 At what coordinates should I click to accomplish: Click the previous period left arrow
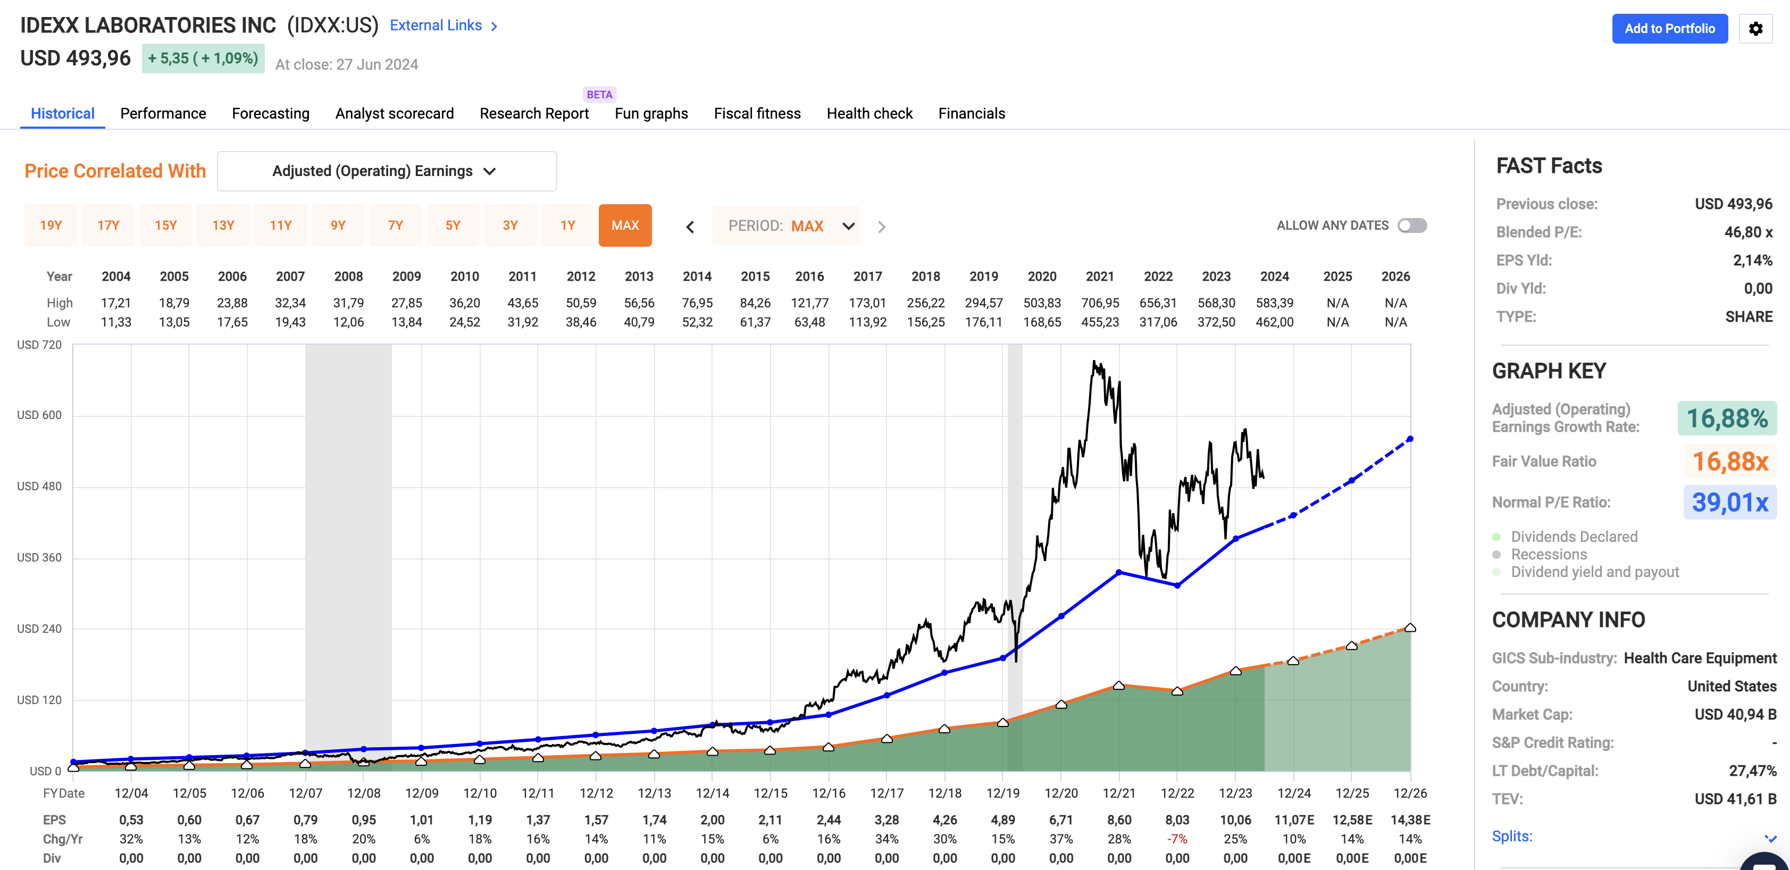tap(690, 227)
